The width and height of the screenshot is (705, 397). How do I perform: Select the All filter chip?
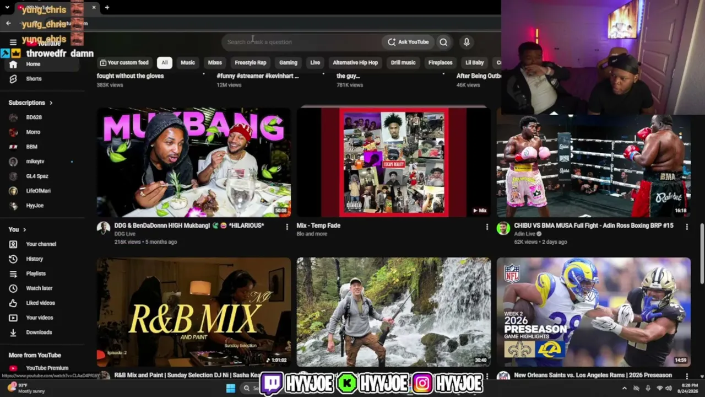point(165,63)
